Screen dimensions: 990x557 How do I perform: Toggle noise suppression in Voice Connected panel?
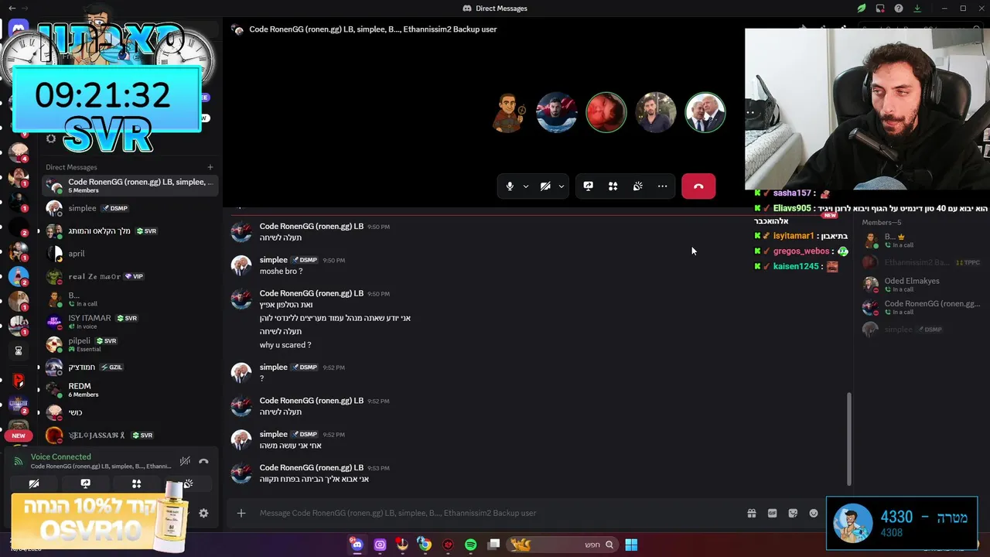pos(185,461)
